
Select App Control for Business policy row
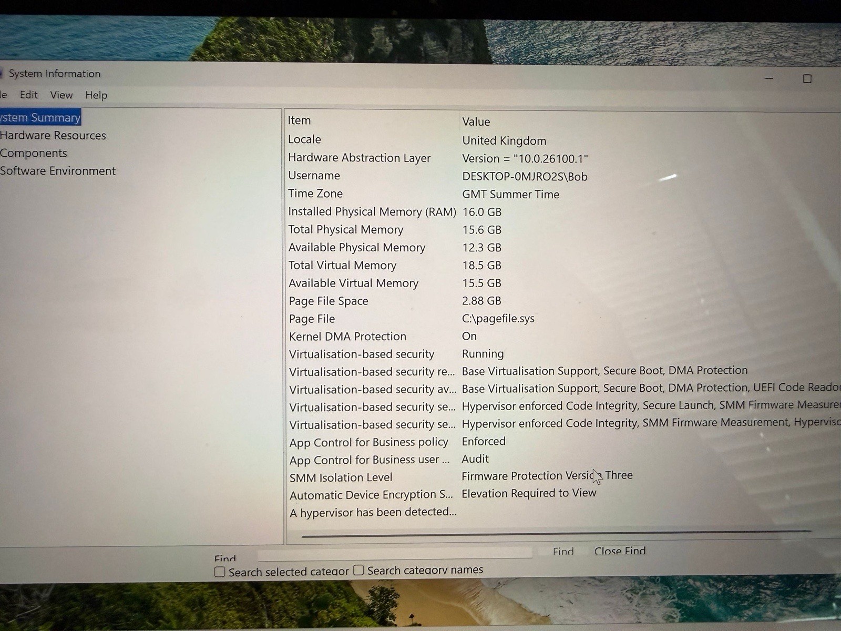[563, 442]
